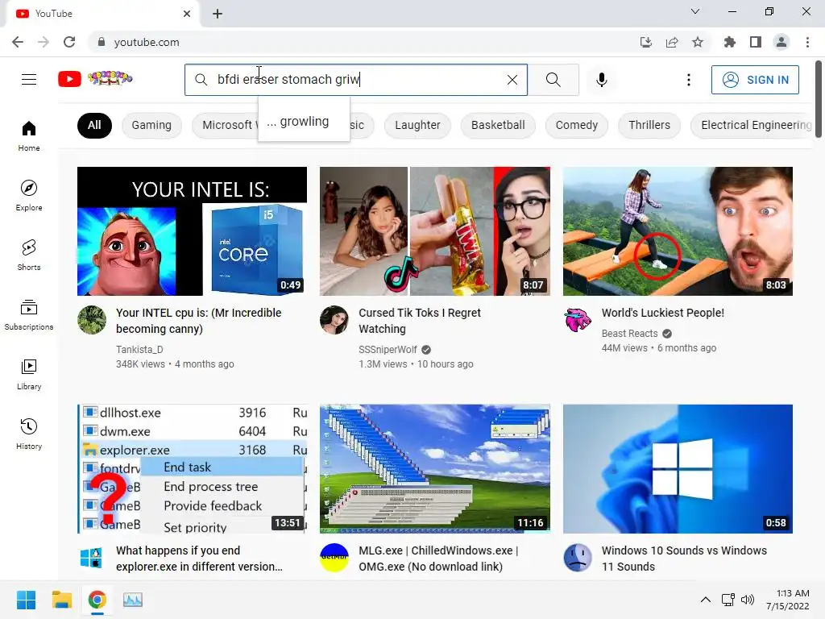The height and width of the screenshot is (619, 825).
Task: Go to Home in the sidebar
Action: tap(29, 135)
